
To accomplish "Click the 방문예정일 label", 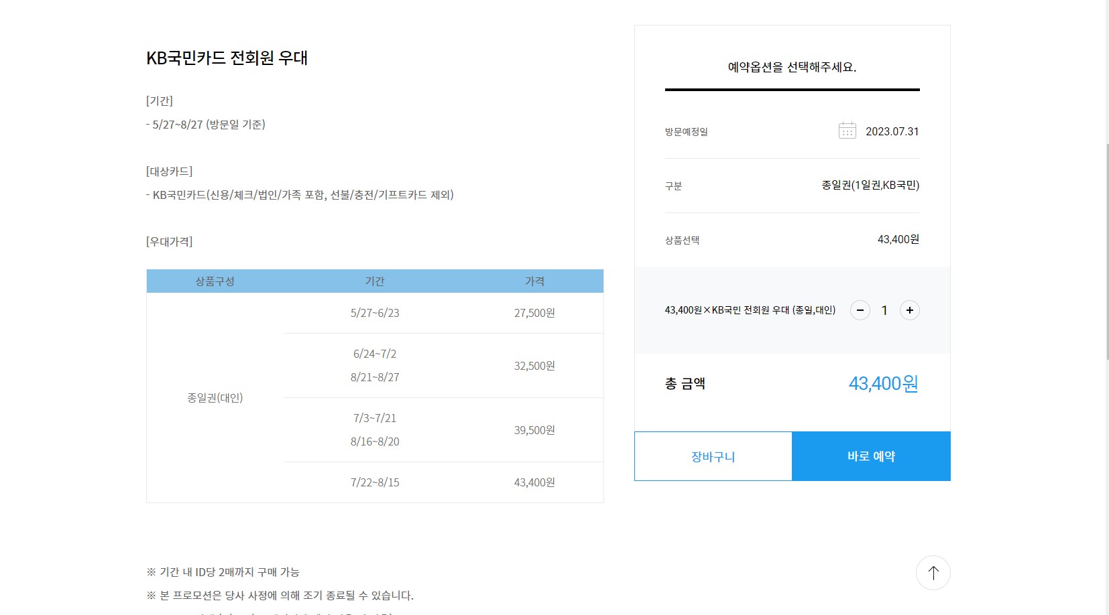I will coord(687,132).
